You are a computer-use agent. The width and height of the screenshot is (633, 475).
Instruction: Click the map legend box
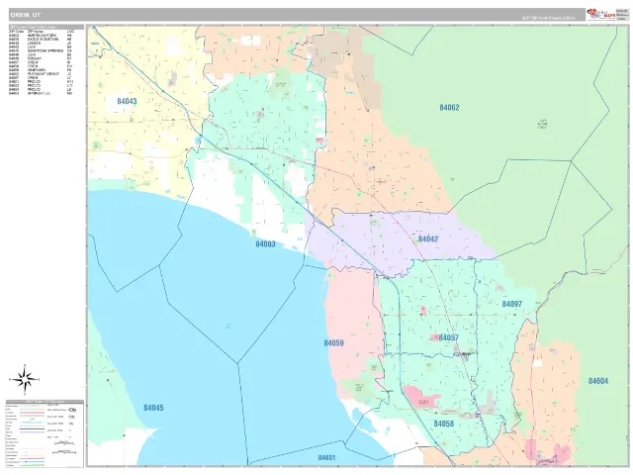[x=45, y=433]
